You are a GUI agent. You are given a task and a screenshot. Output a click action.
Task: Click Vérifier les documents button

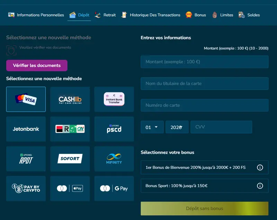[x=37, y=65]
